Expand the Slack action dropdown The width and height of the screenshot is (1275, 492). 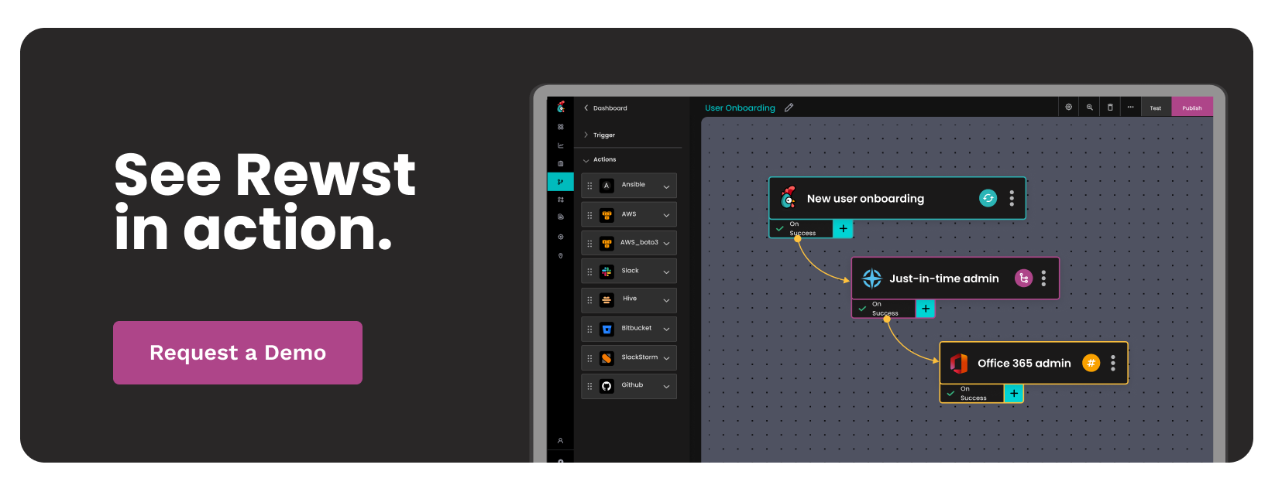[x=666, y=272]
